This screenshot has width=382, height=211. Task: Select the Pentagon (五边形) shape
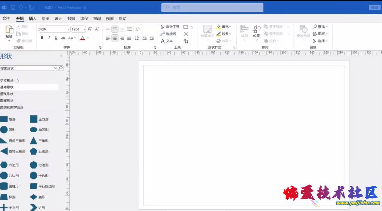click(39, 151)
